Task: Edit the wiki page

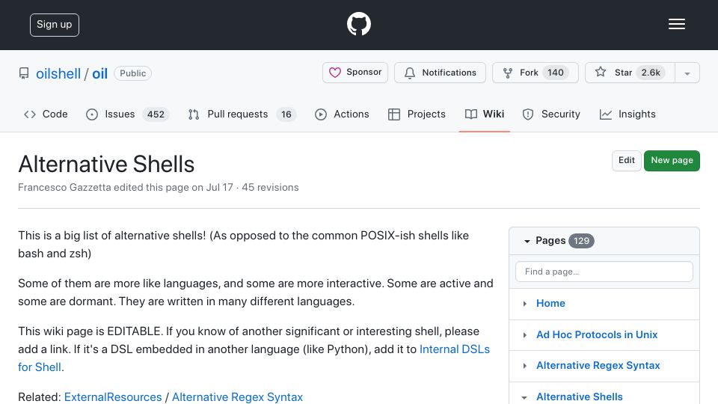Action: 627,160
